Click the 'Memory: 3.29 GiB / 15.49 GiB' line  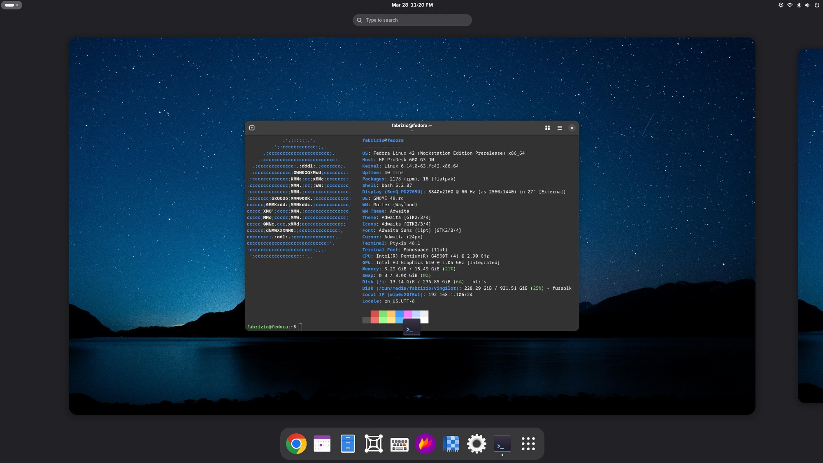pyautogui.click(x=409, y=269)
